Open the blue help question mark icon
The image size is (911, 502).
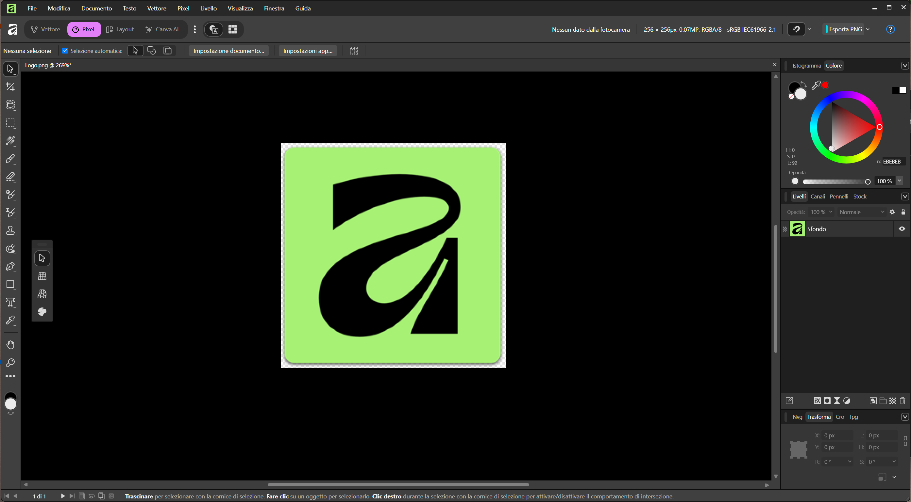(x=890, y=29)
